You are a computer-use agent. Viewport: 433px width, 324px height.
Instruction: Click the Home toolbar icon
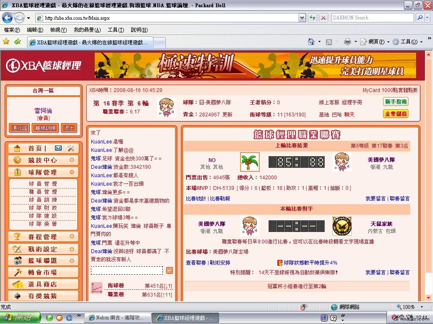[x=311, y=42]
